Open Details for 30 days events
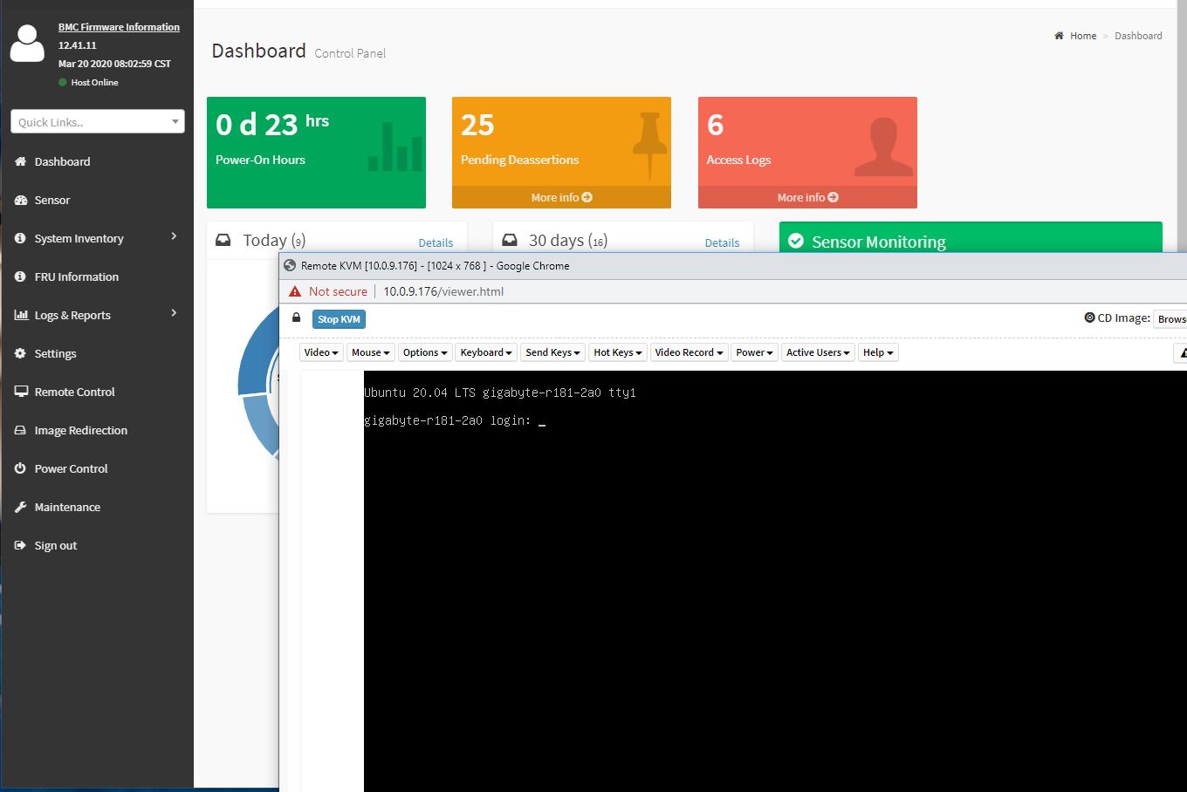 pyautogui.click(x=722, y=243)
